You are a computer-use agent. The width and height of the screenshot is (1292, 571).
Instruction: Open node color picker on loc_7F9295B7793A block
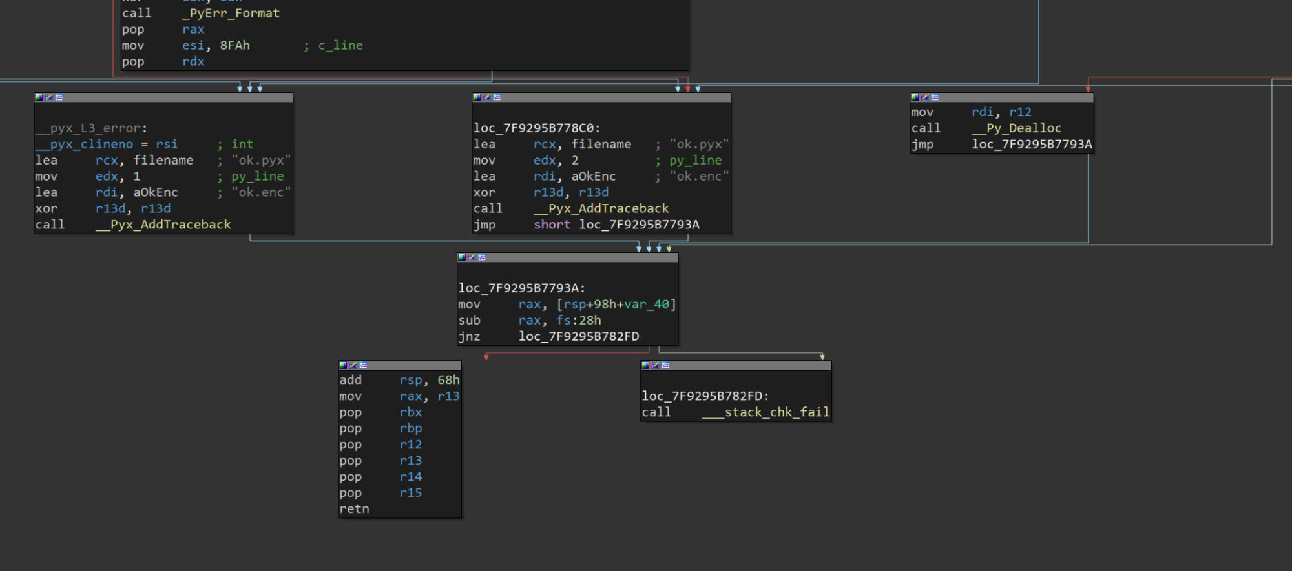pos(462,257)
